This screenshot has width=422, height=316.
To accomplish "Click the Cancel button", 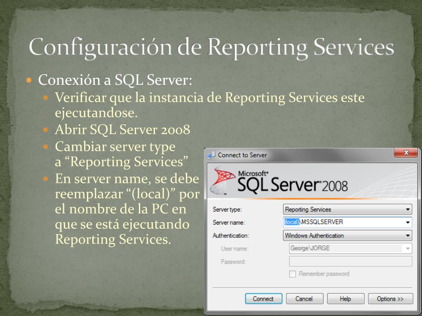I will tap(305, 299).
